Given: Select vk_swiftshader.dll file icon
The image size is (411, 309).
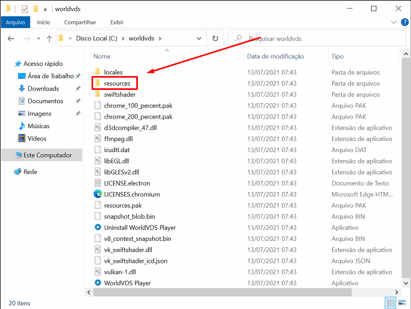Looking at the screenshot, I should 98,249.
